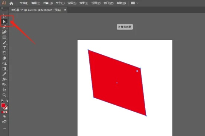The height and width of the screenshot is (136, 205).
Task: Apply solid Color mode button
Action: tap(2, 112)
